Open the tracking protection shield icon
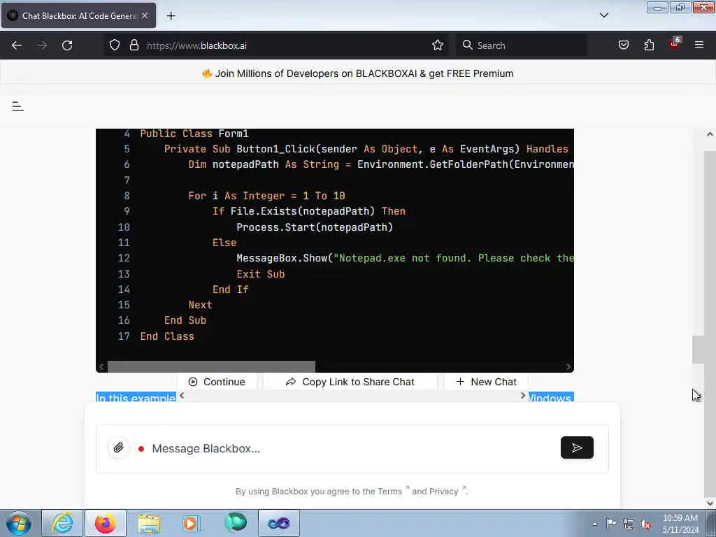716x537 pixels. [x=115, y=45]
